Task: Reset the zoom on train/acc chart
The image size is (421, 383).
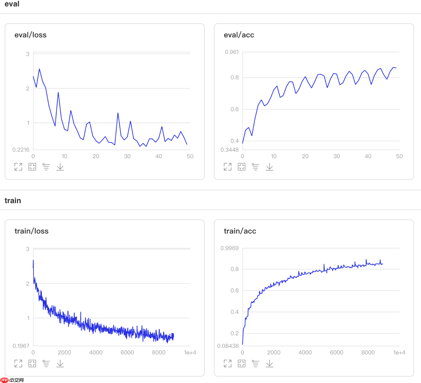Action: pyautogui.click(x=242, y=363)
